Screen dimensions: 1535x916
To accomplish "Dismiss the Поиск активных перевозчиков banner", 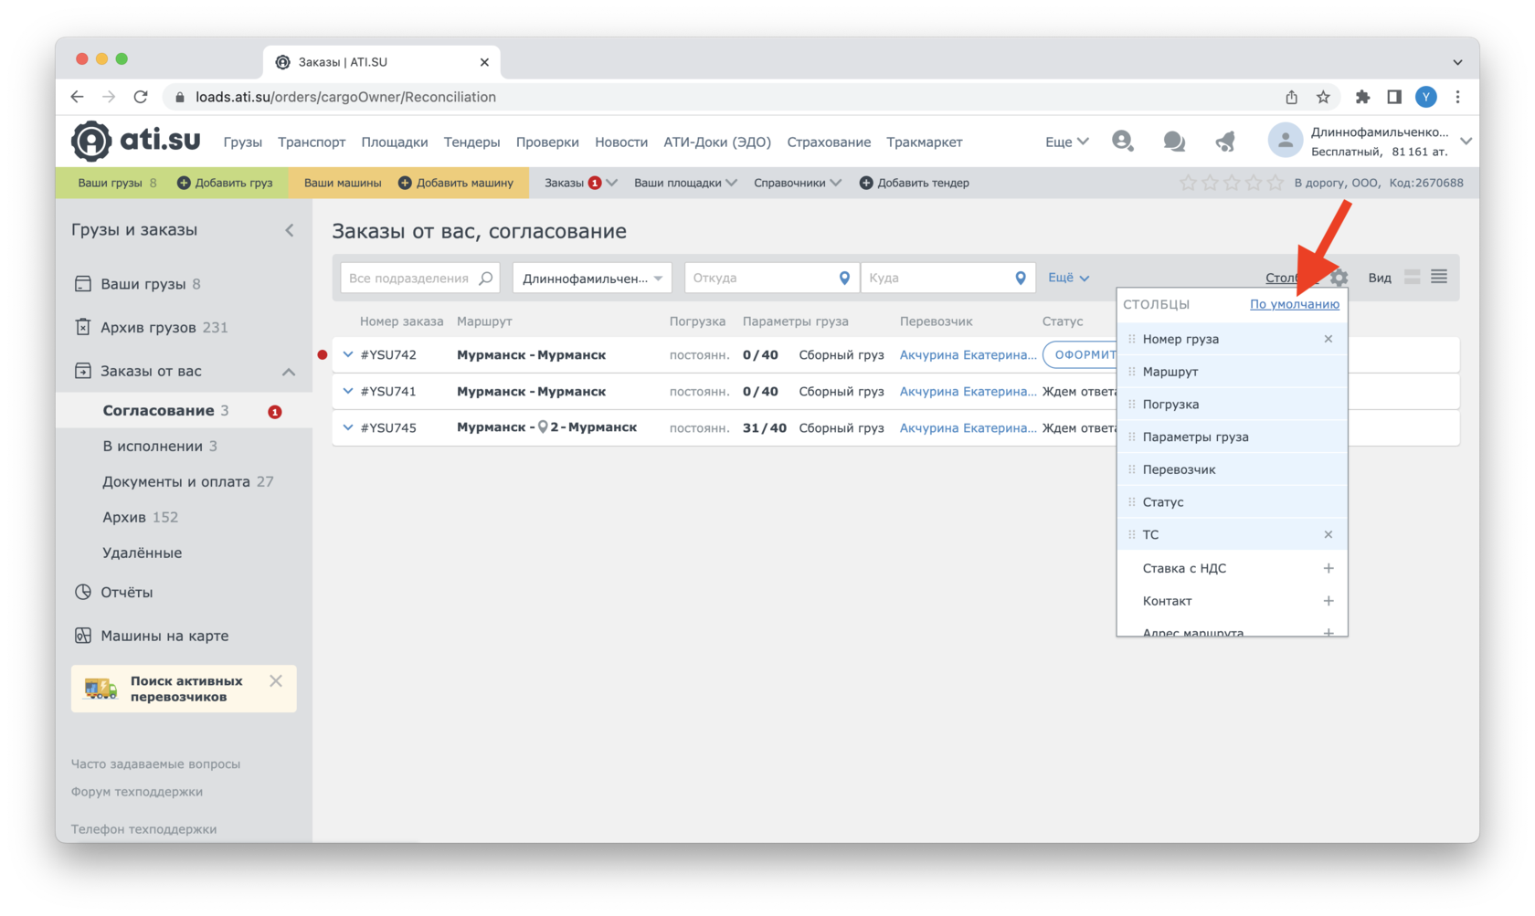I will point(276,681).
